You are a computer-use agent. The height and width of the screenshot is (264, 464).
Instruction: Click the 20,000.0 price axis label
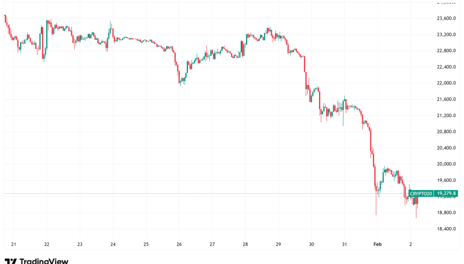coord(446,164)
